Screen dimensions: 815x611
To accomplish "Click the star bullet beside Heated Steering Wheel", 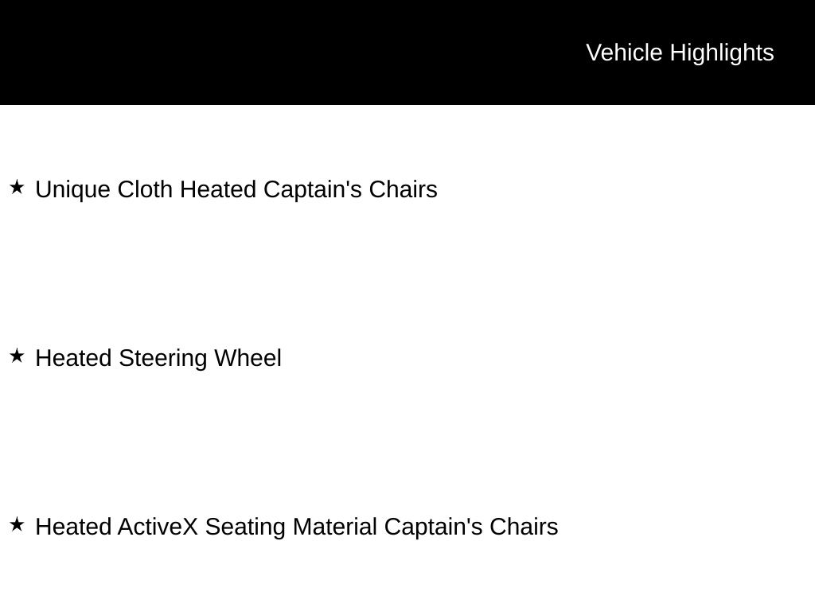I will [17, 356].
